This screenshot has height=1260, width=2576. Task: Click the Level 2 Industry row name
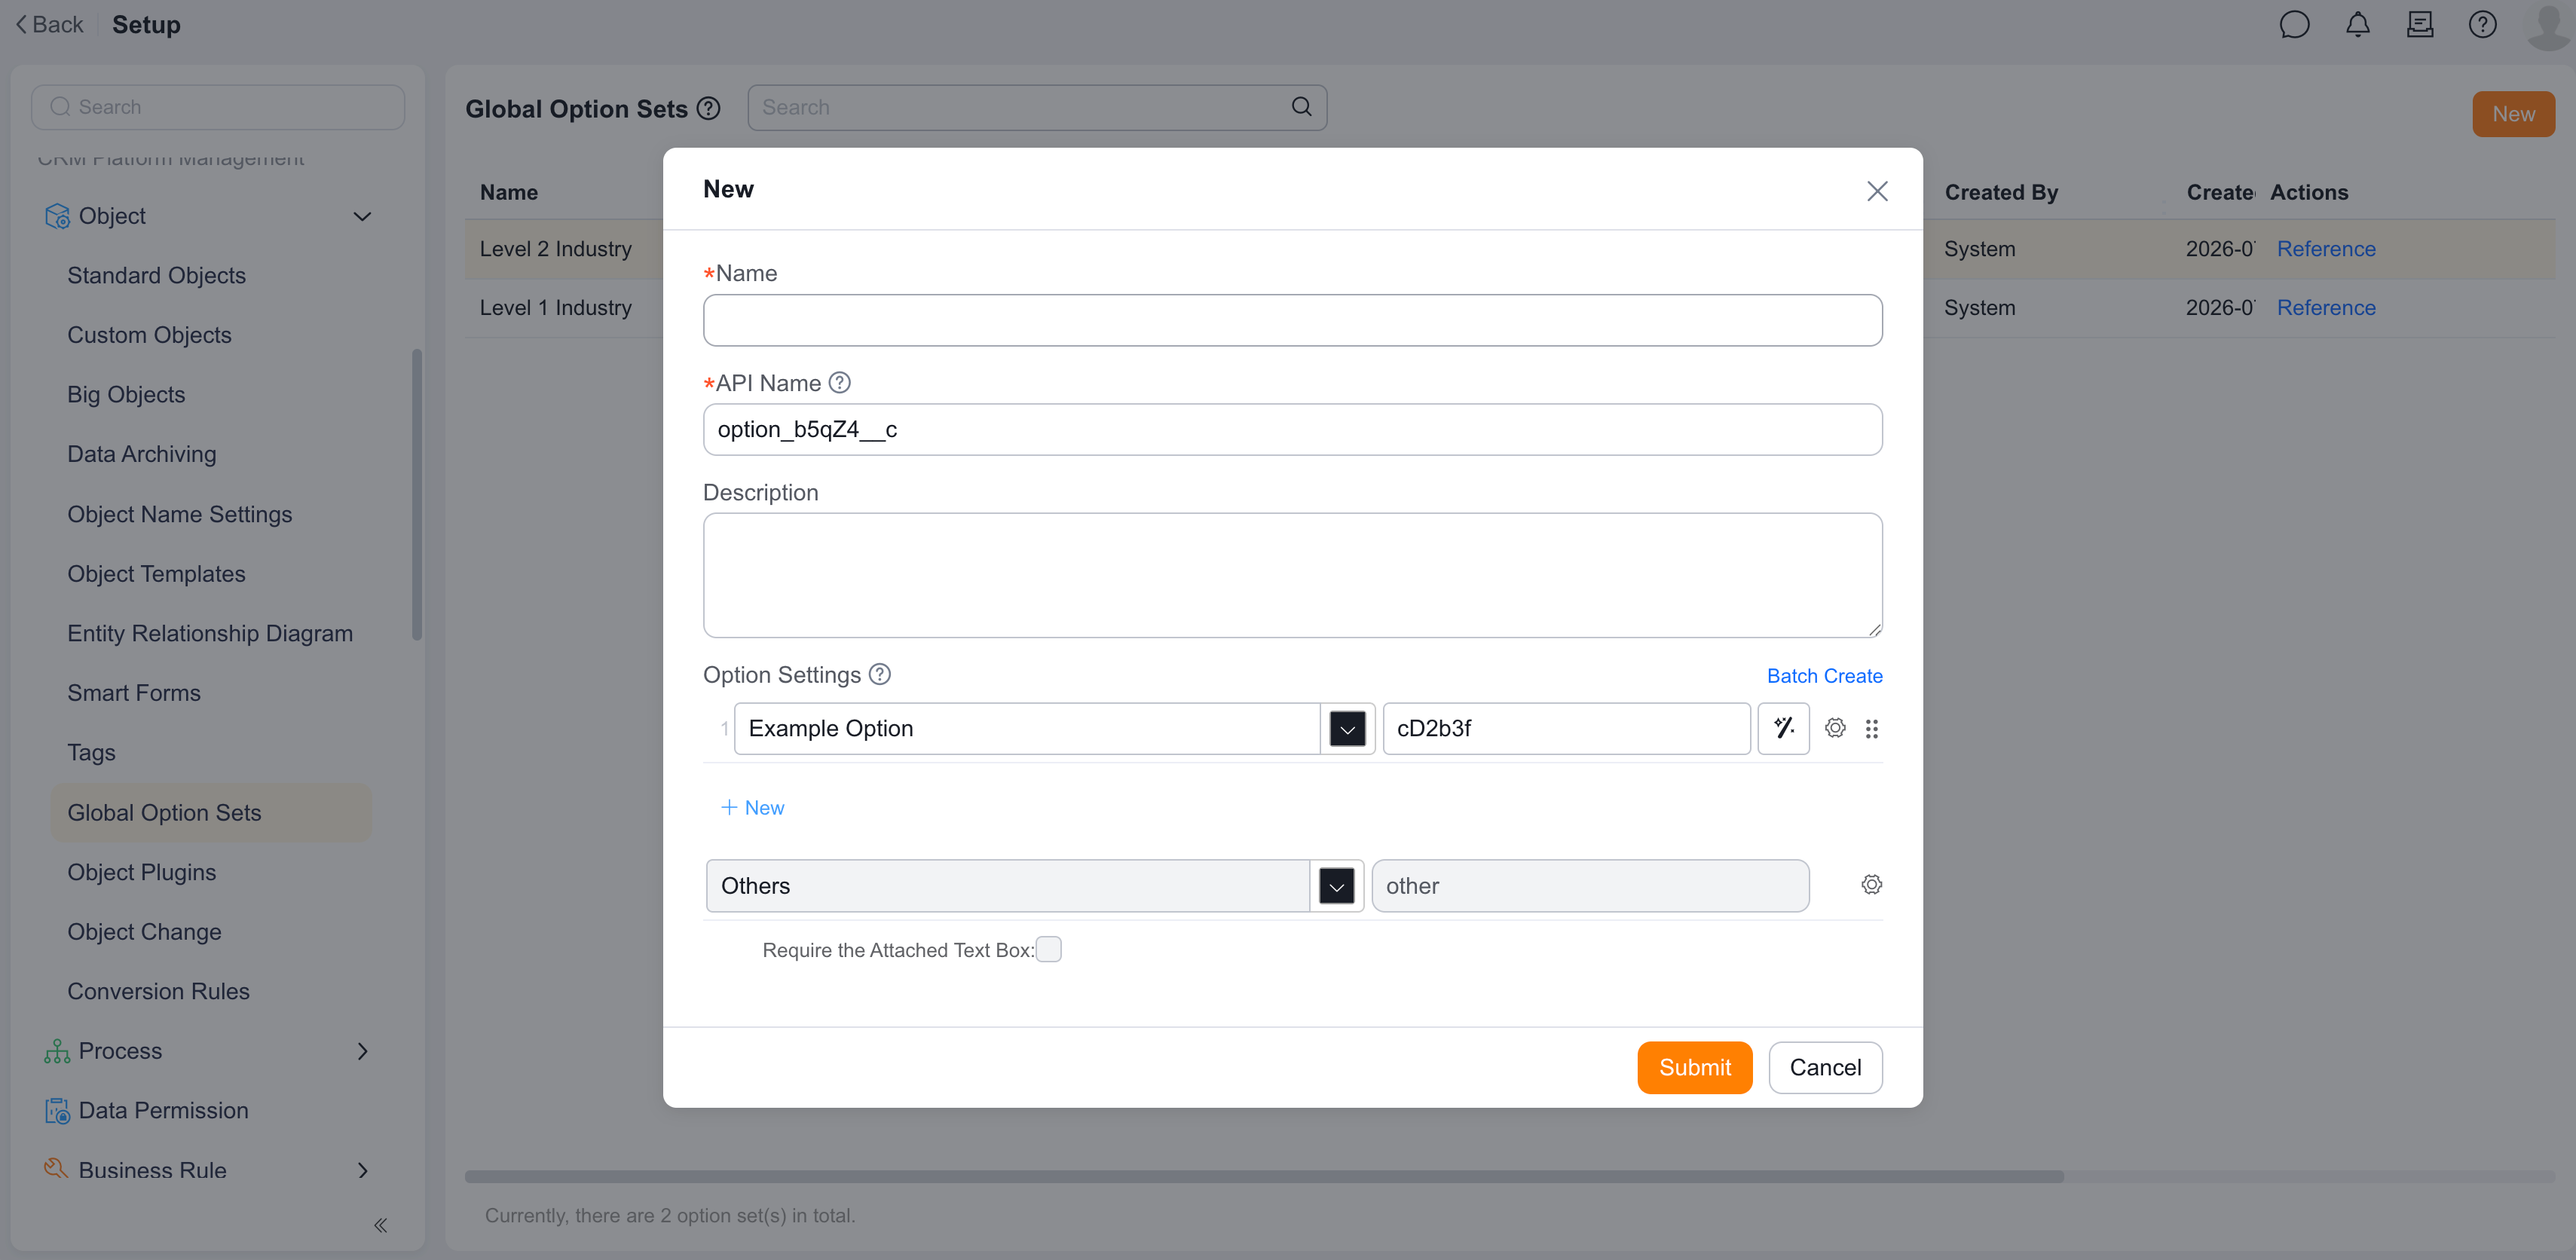[x=555, y=249]
